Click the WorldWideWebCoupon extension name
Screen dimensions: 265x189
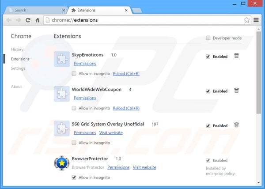97,89
